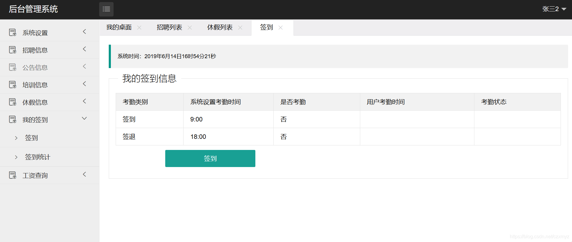Toggle the sidebar collapse menu icon
The height and width of the screenshot is (242, 572).
click(106, 9)
